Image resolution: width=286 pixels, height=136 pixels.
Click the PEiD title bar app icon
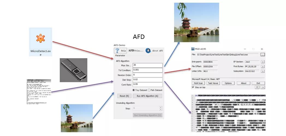point(193,49)
